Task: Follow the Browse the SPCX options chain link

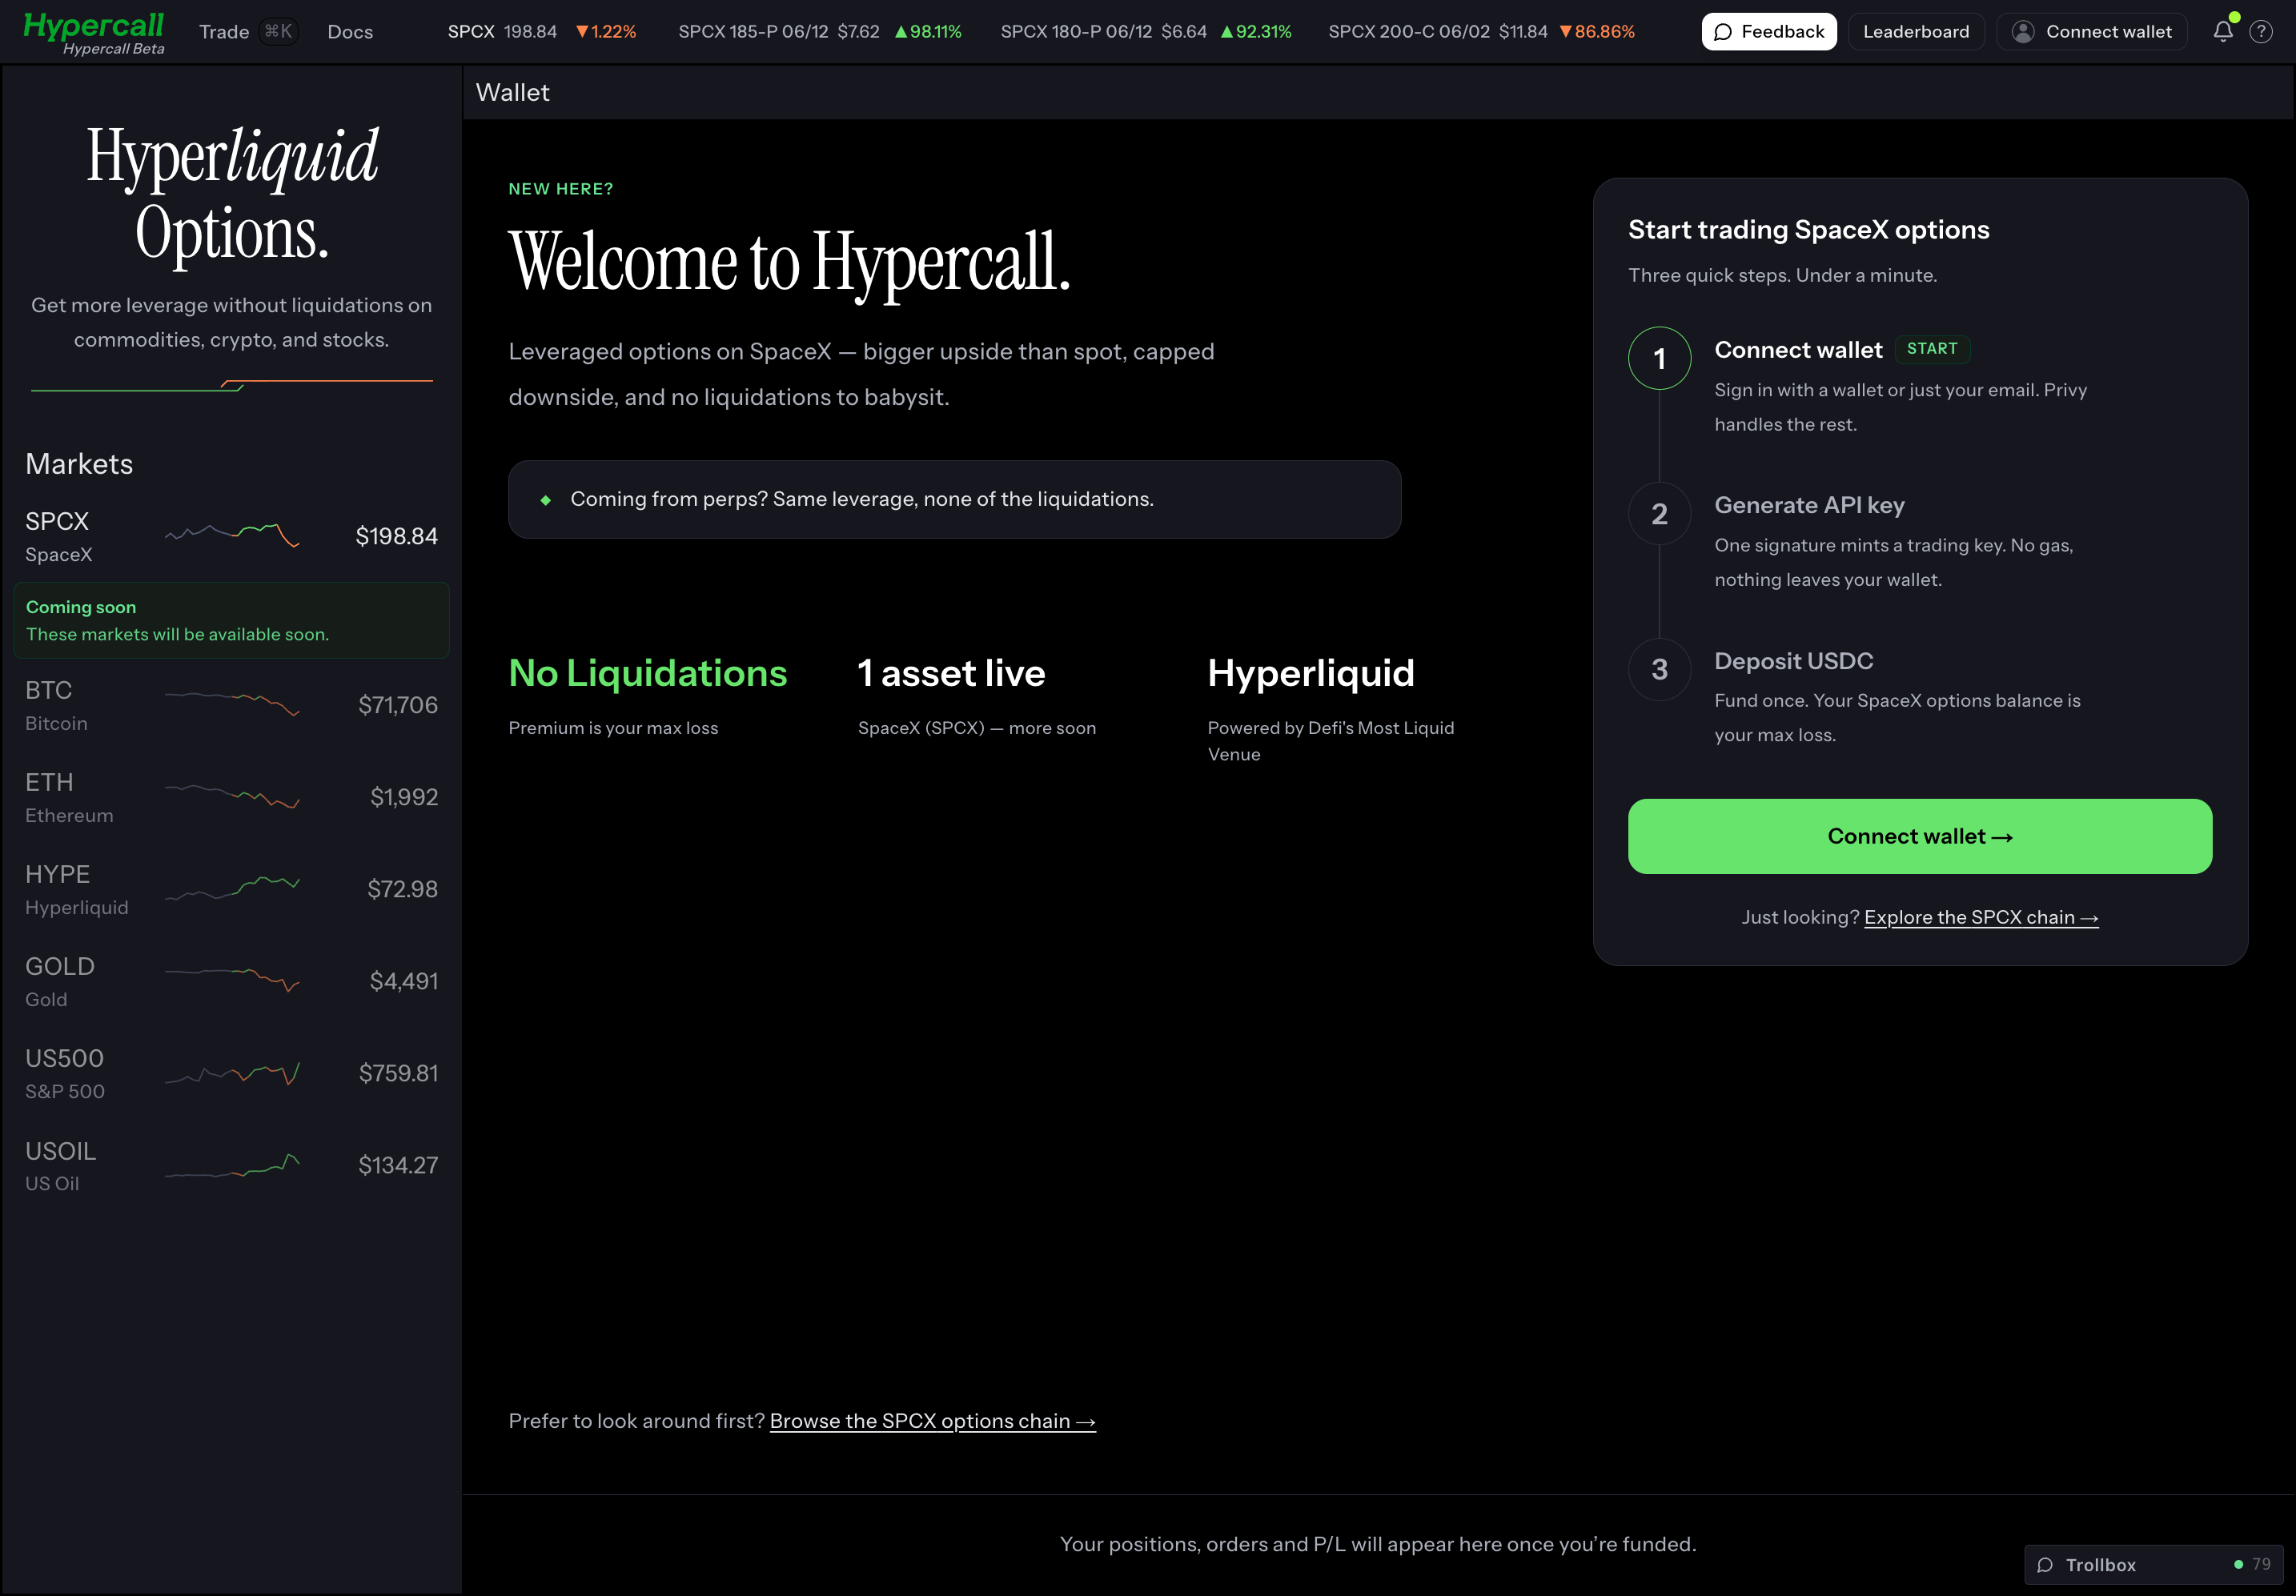Action: pyautogui.click(x=932, y=1421)
